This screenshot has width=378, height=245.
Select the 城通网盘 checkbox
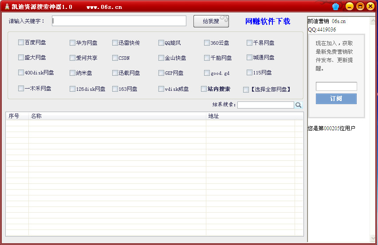249,57
